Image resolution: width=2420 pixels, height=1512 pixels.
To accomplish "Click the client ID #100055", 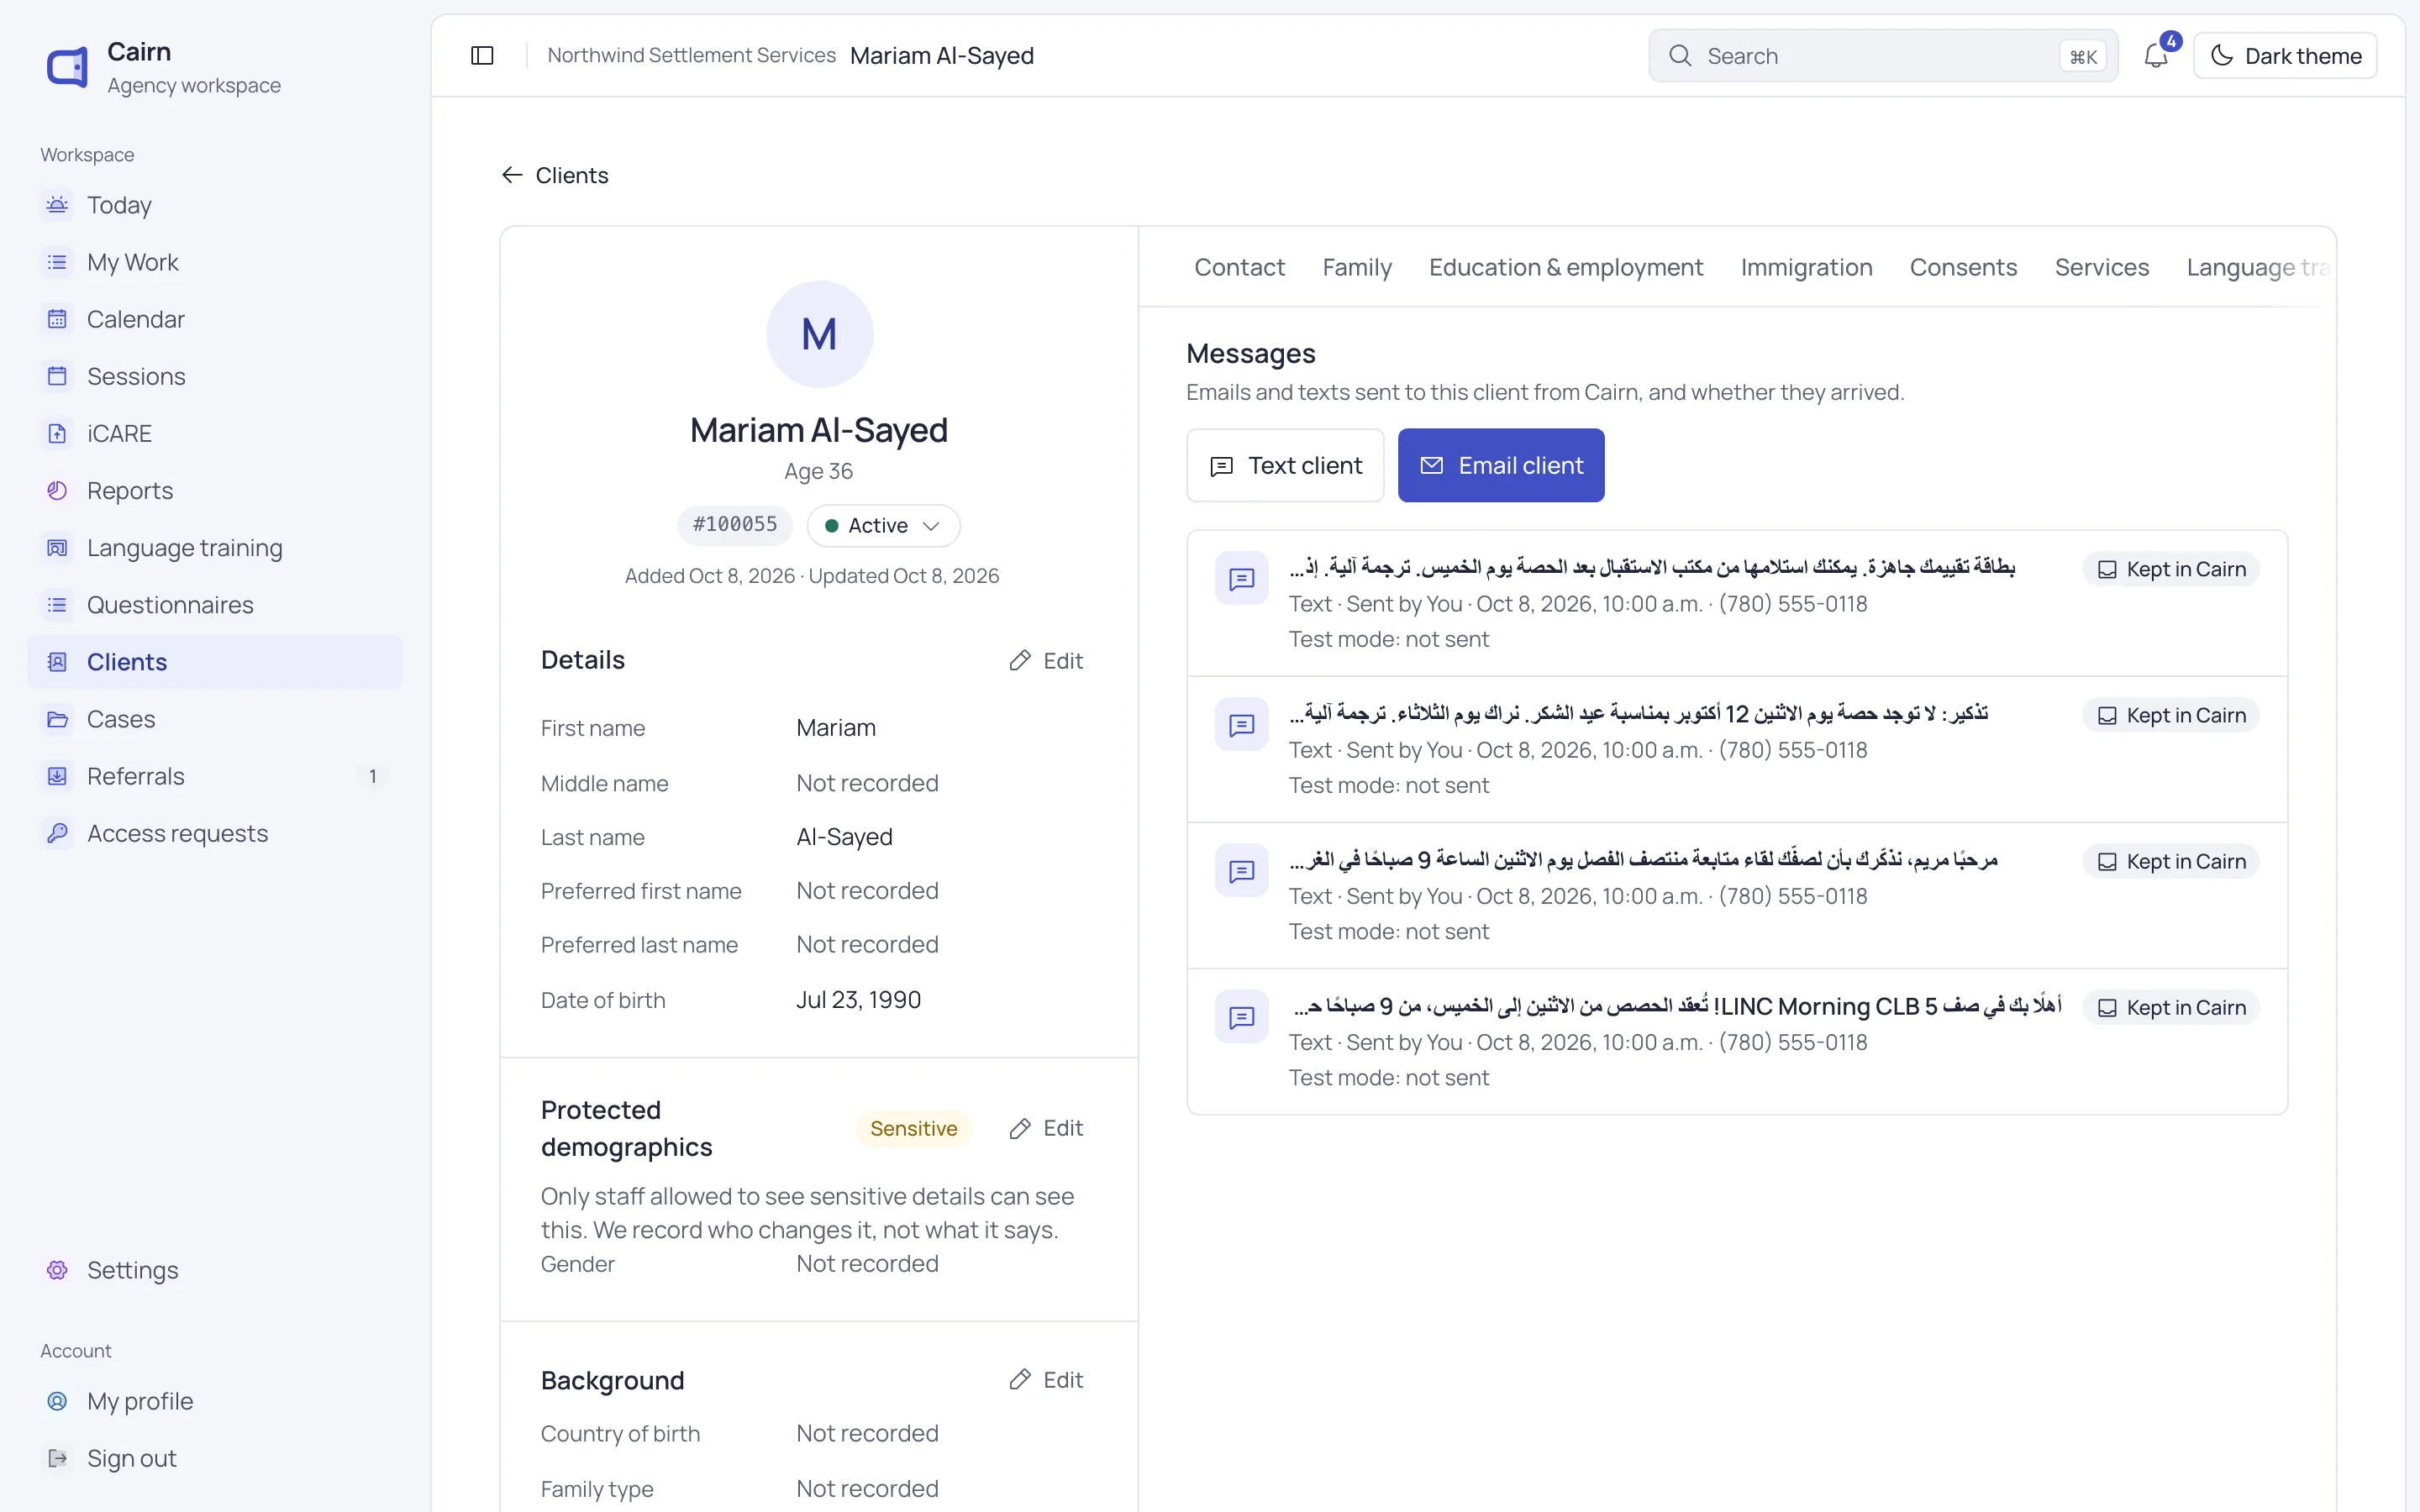I will (x=735, y=525).
